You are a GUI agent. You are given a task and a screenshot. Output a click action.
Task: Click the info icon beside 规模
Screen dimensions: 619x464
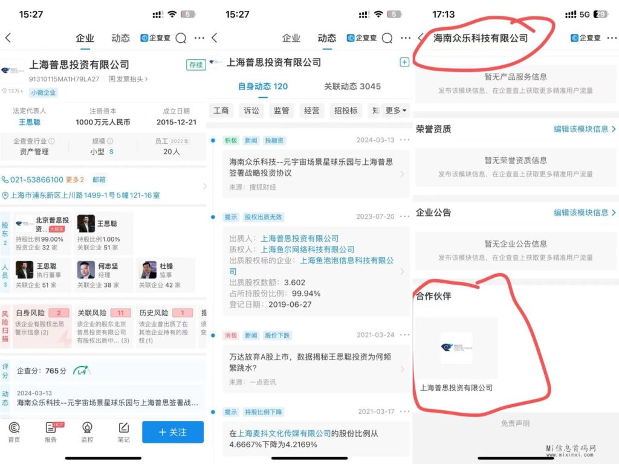click(x=111, y=141)
